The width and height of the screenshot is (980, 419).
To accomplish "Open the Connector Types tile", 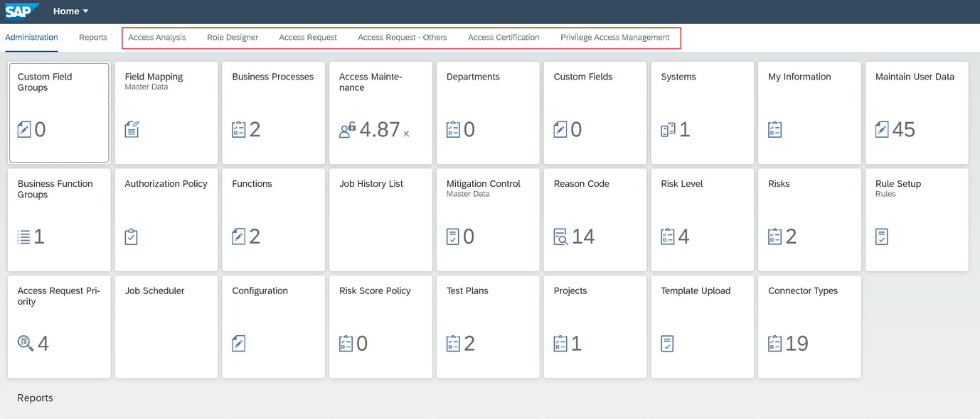I will [809, 327].
